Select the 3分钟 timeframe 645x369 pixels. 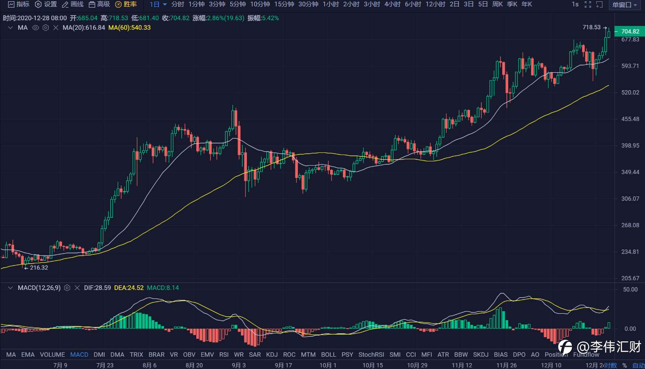tap(217, 4)
